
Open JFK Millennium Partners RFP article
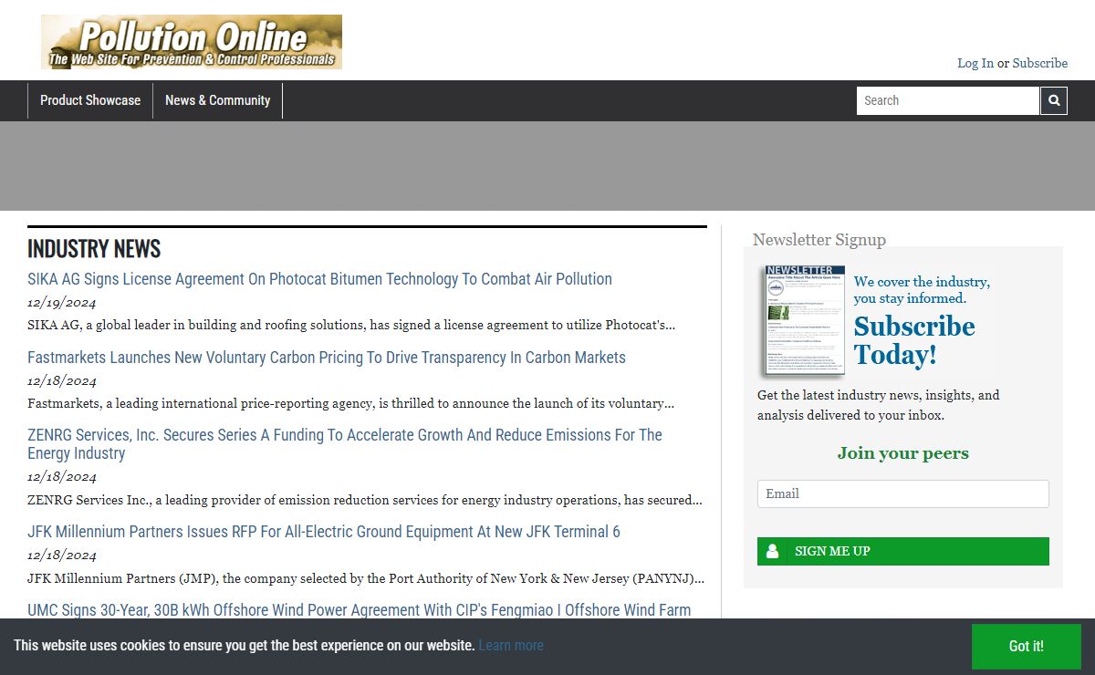click(x=324, y=532)
